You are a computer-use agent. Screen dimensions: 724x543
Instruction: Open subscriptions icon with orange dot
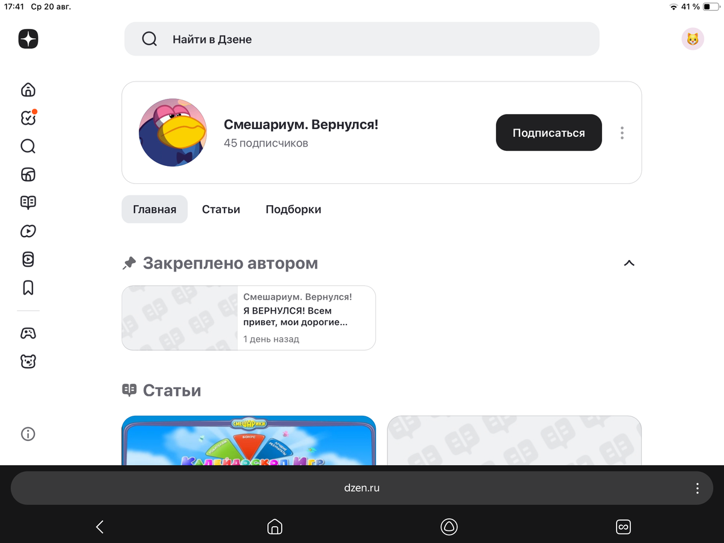[x=28, y=118]
